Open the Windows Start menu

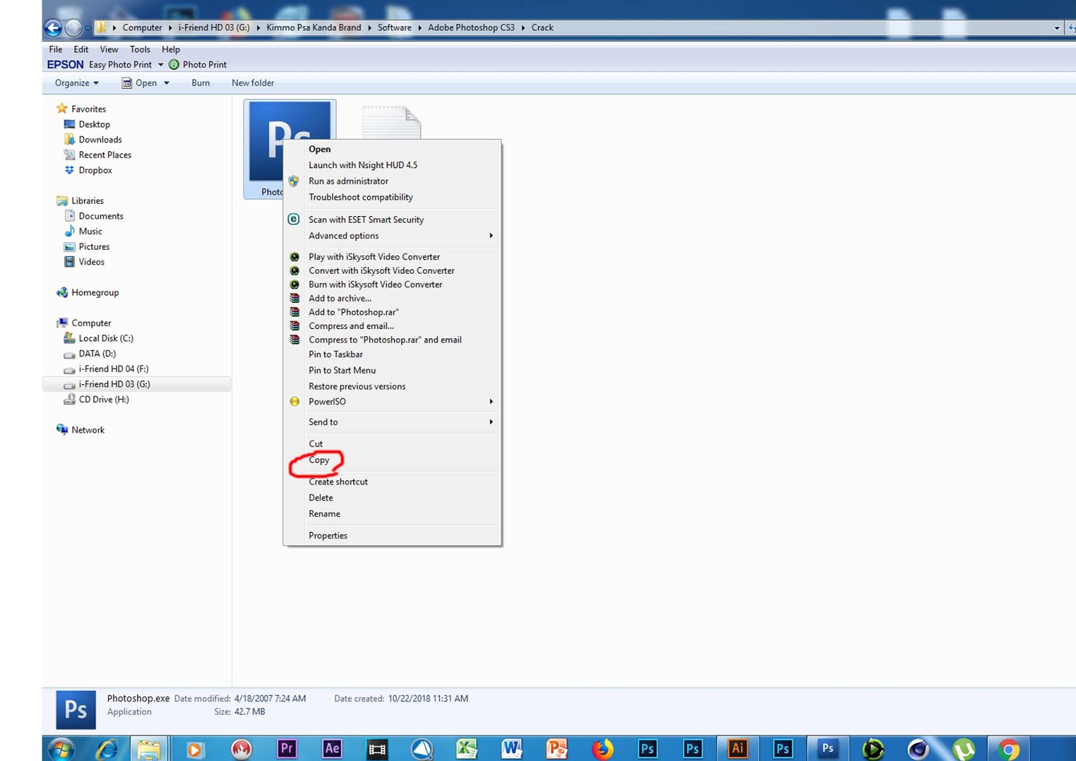coord(62,749)
